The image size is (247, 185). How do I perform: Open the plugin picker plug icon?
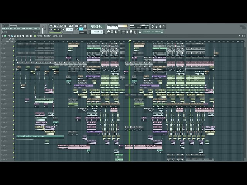(131, 32)
